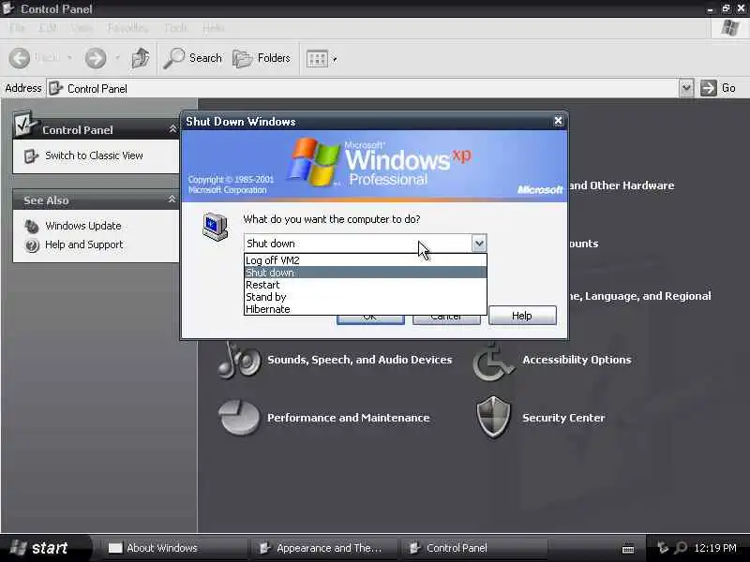The width and height of the screenshot is (750, 562).
Task: Choose Shut down option in the list
Action: 366,273
